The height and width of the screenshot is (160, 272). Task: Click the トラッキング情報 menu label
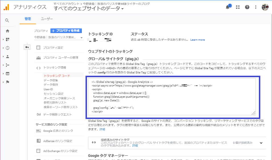pos(55,67)
